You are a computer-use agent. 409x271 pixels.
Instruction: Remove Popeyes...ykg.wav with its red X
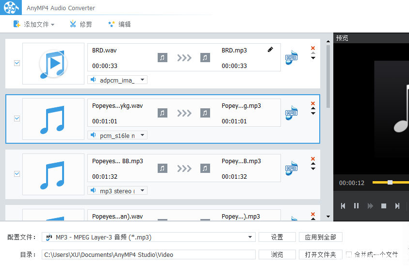click(x=313, y=103)
